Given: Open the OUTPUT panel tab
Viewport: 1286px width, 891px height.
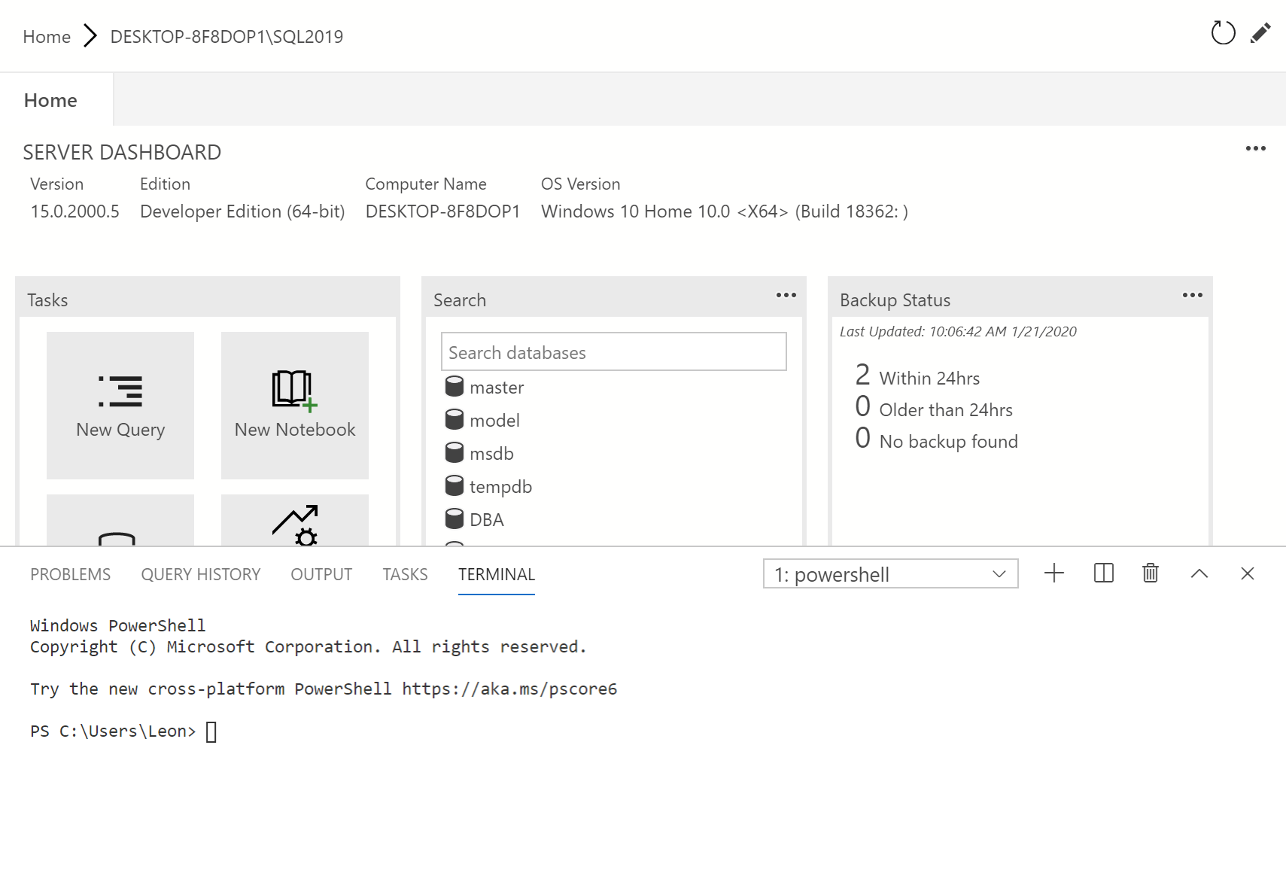Looking at the screenshot, I should pos(321,574).
